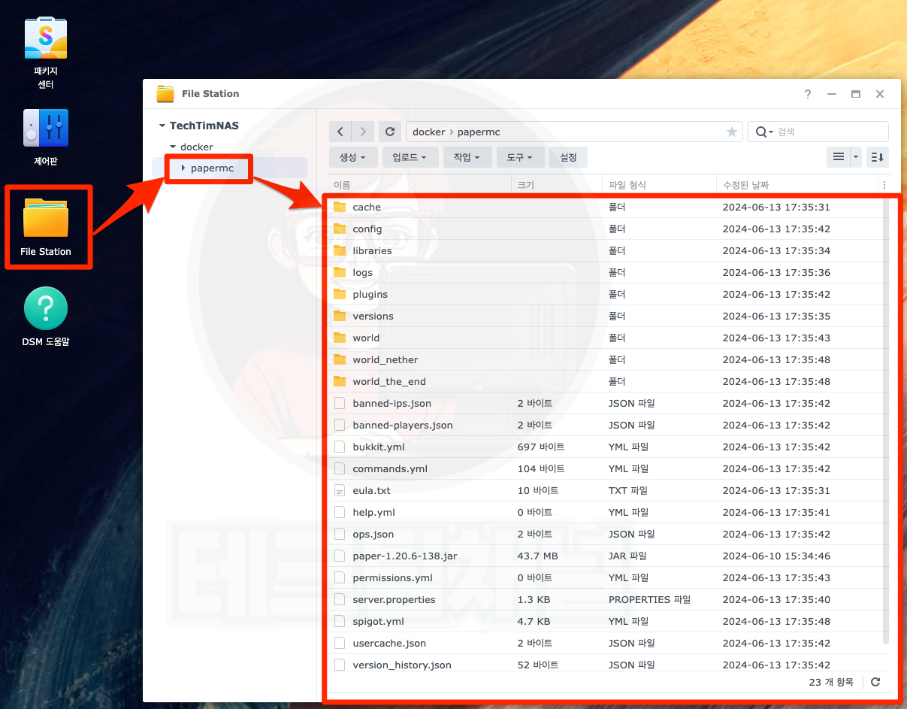Screen dimensions: 907x709
Task: Select spigot.yml file name
Action: point(379,621)
